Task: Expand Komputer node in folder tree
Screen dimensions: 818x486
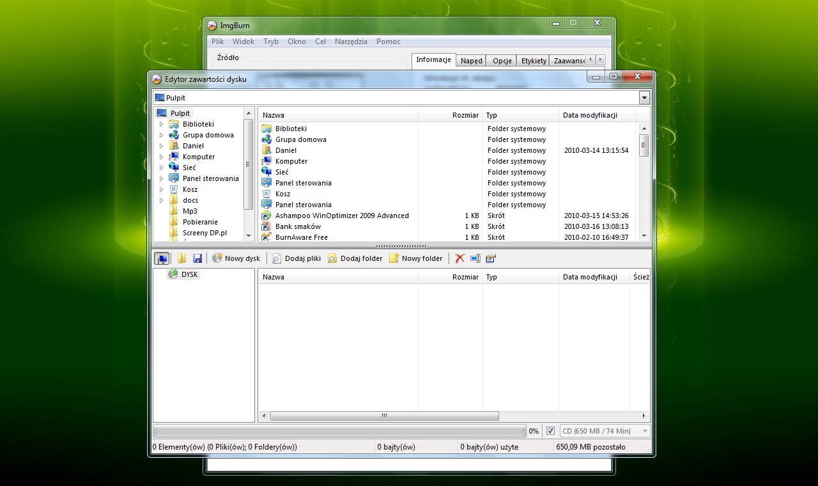Action: [161, 157]
